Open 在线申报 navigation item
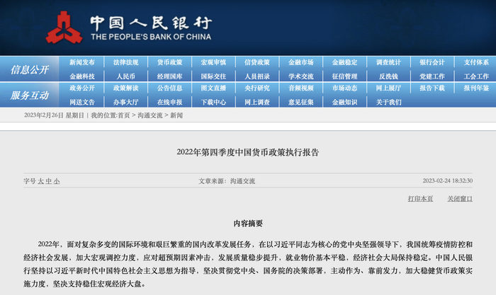 click(170, 102)
